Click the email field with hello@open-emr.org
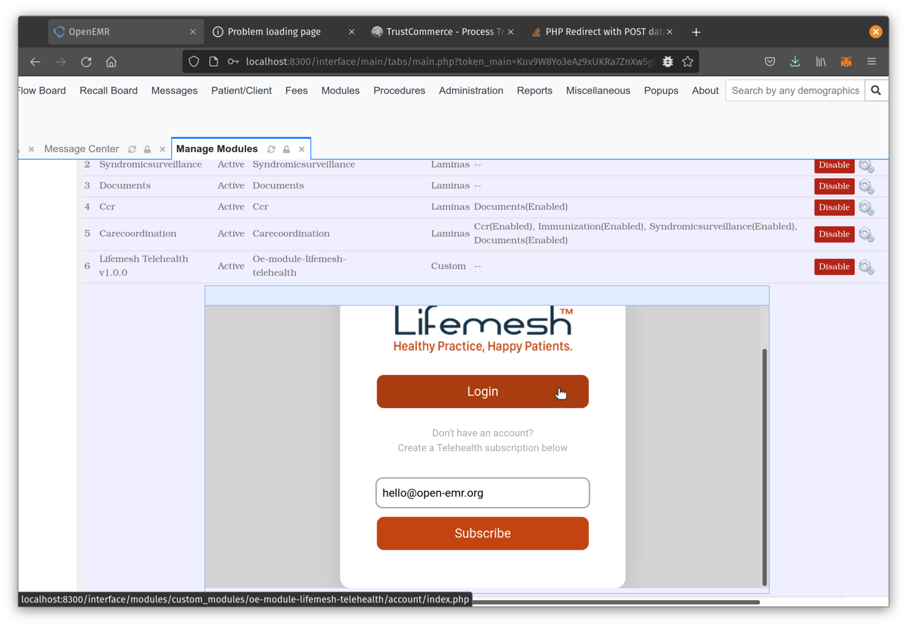Screen dimensions: 907x627 pyautogui.click(x=482, y=493)
